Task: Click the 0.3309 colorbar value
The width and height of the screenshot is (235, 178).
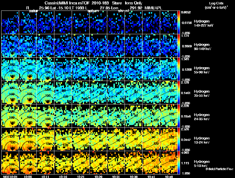Action: [x=187, y=46]
